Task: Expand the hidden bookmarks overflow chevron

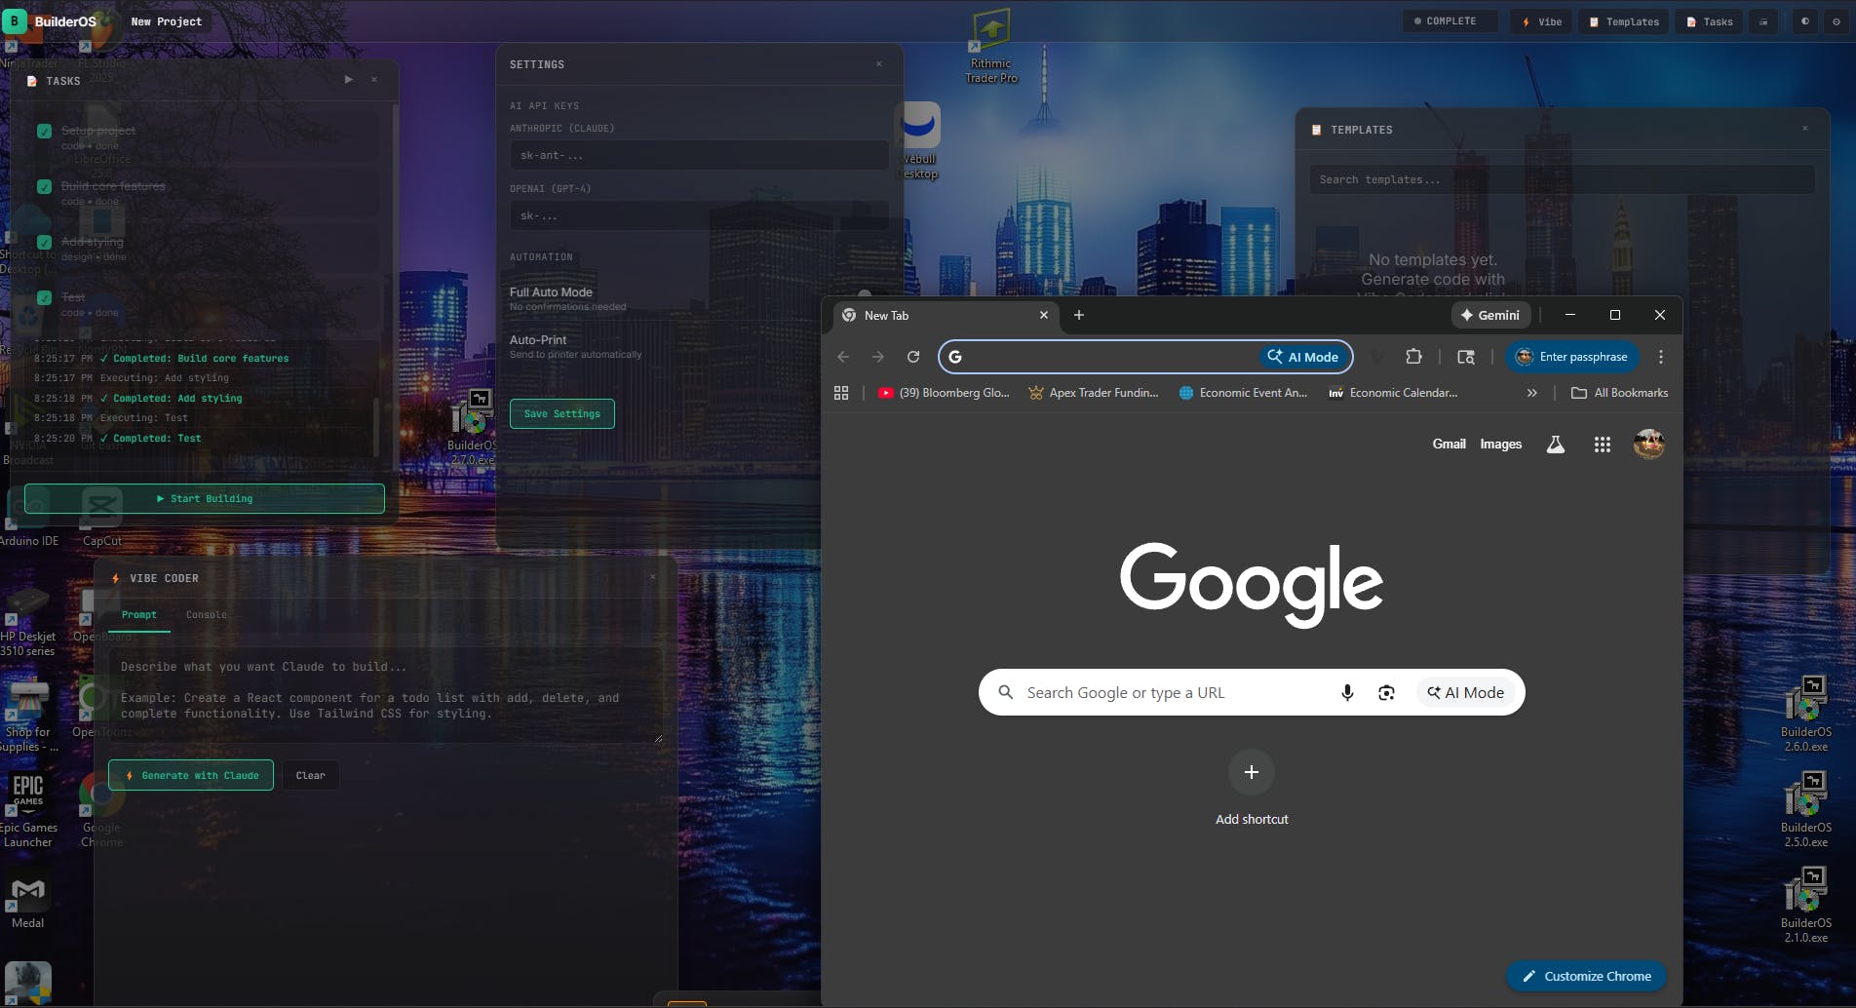Action: (1531, 393)
